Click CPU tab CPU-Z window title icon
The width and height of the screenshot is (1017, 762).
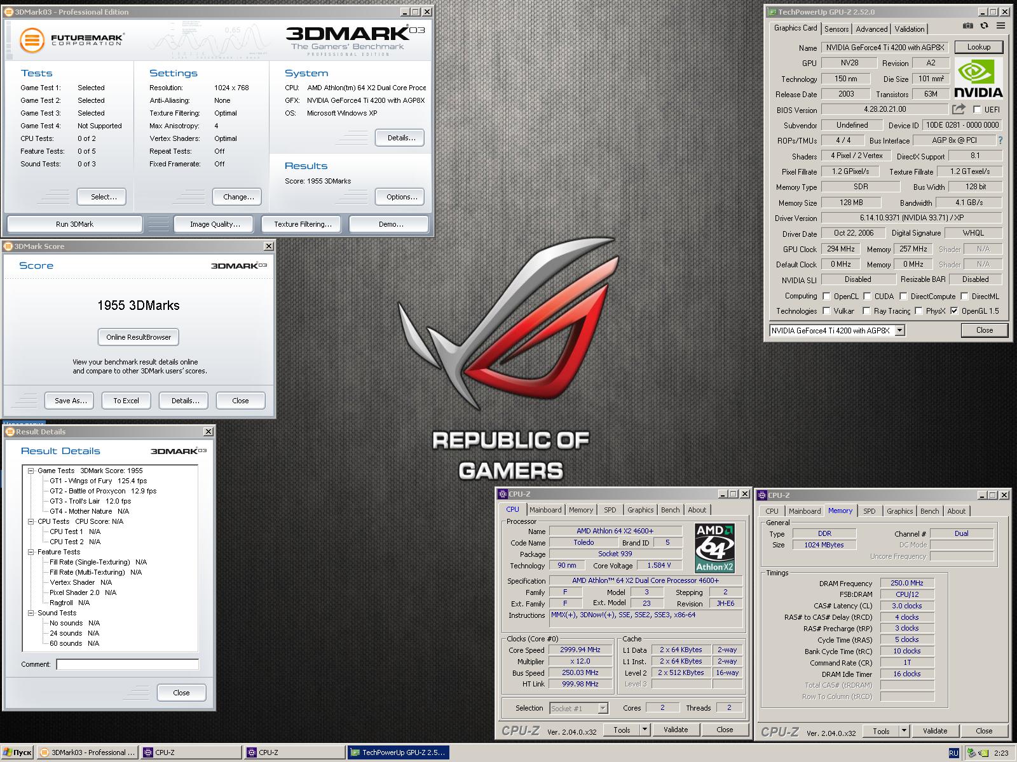[503, 494]
